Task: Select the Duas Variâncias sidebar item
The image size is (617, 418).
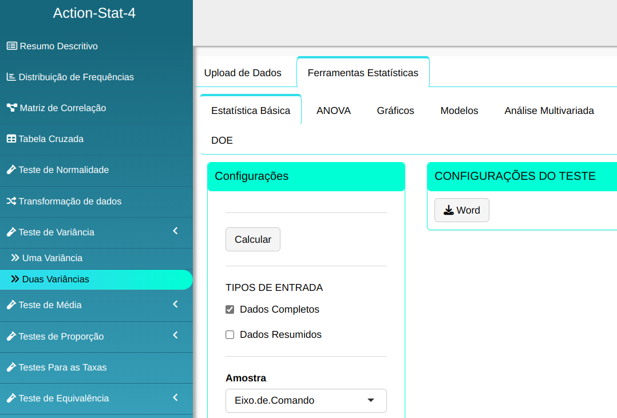Action: coord(56,279)
